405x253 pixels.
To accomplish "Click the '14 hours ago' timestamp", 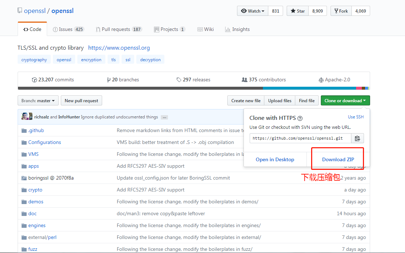I will [x=351, y=214].
